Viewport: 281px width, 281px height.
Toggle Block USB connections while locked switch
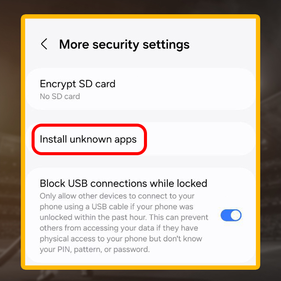tap(231, 215)
